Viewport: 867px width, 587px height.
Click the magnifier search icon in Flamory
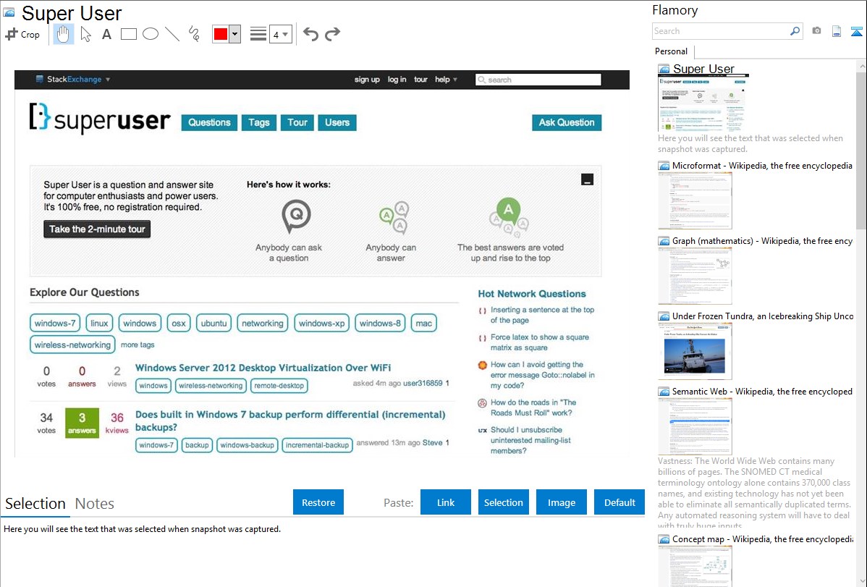click(x=795, y=31)
